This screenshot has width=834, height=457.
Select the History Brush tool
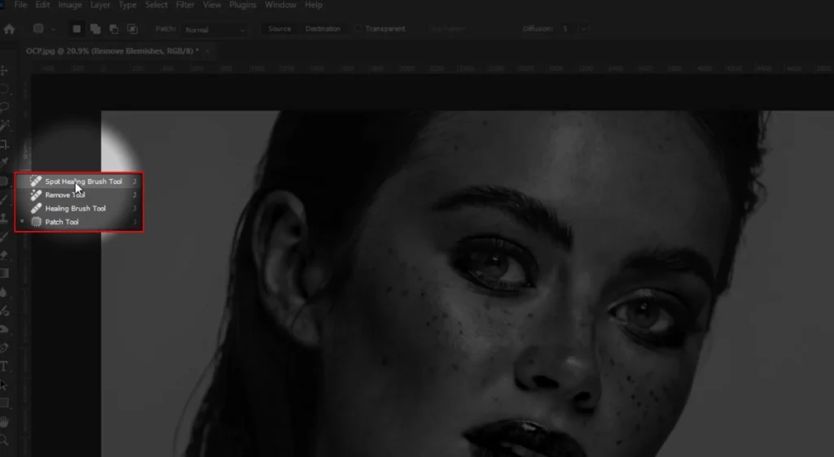[4, 237]
